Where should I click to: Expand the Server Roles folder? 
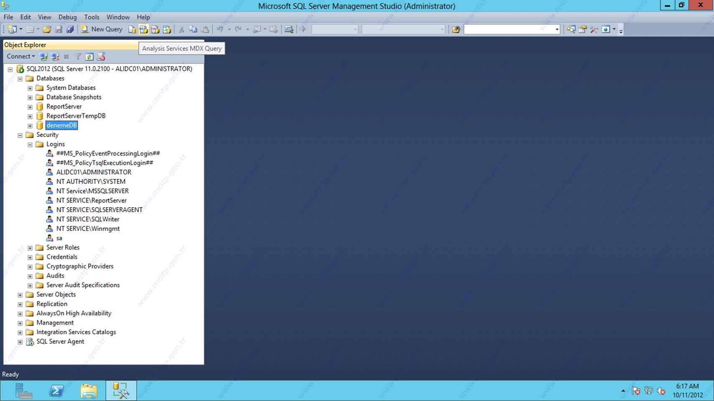[x=30, y=248]
